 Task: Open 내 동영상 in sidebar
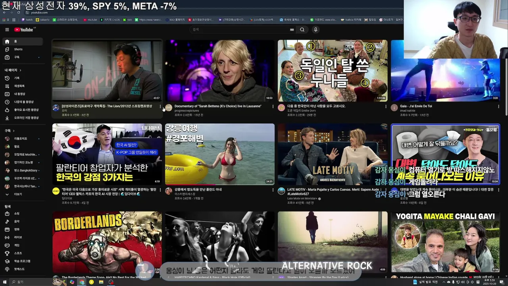tap(23, 94)
